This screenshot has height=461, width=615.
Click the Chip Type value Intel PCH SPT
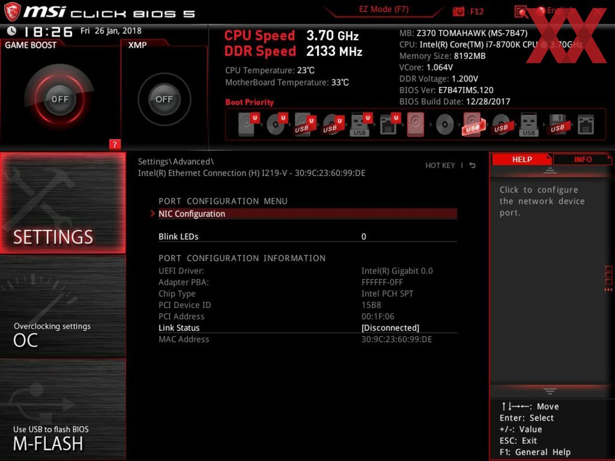coord(388,293)
